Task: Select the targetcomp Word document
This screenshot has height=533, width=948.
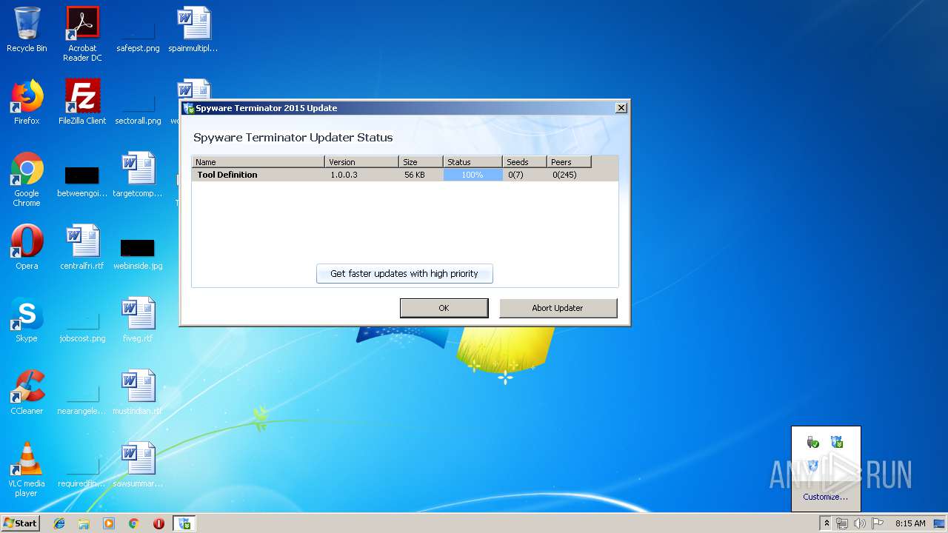Action: pyautogui.click(x=138, y=175)
